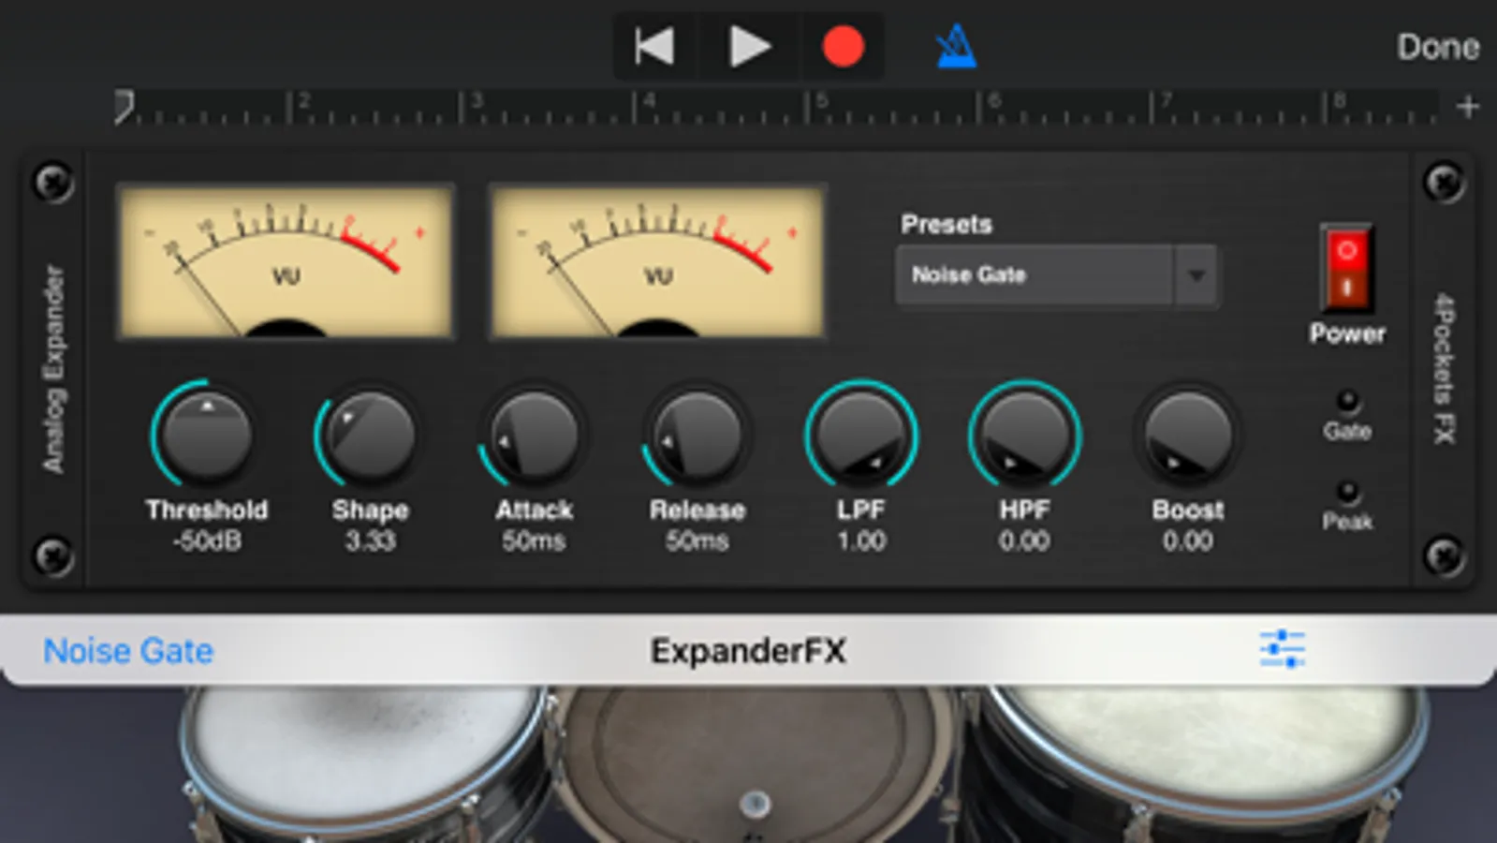Click the ExpanderFX title
This screenshot has width=1497, height=843.
click(748, 651)
